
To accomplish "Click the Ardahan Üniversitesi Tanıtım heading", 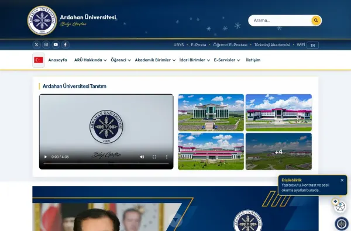I will [x=74, y=86].
